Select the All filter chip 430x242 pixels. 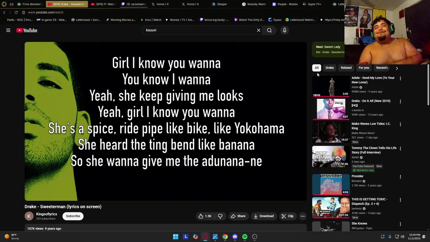pyautogui.click(x=316, y=68)
